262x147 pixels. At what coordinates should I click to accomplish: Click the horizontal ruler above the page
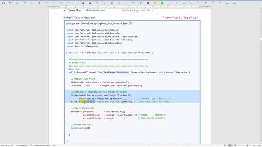pyautogui.click(x=129, y=7)
